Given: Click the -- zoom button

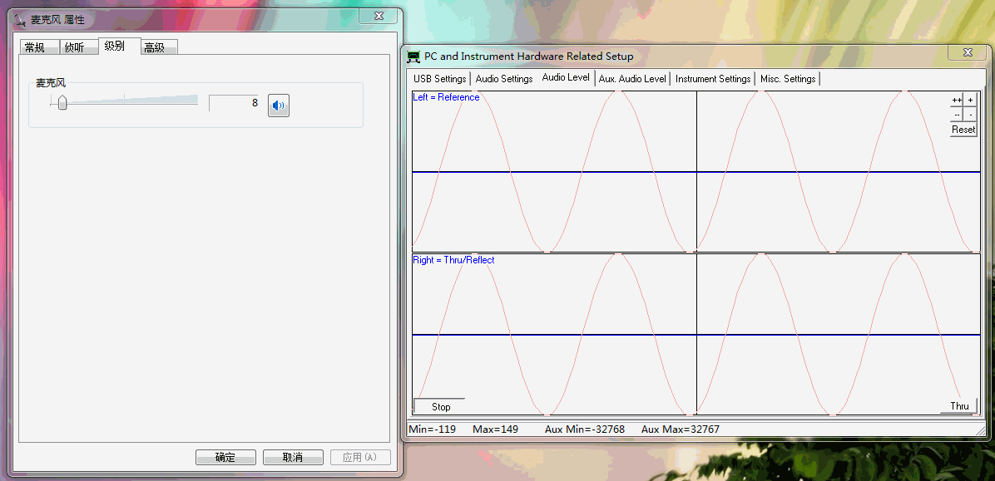Looking at the screenshot, I should pyautogui.click(x=956, y=115).
